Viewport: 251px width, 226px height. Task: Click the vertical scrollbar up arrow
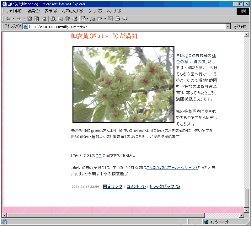pos(247,35)
